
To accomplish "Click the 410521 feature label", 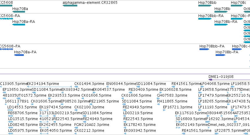I will click(x=46, y=119).
